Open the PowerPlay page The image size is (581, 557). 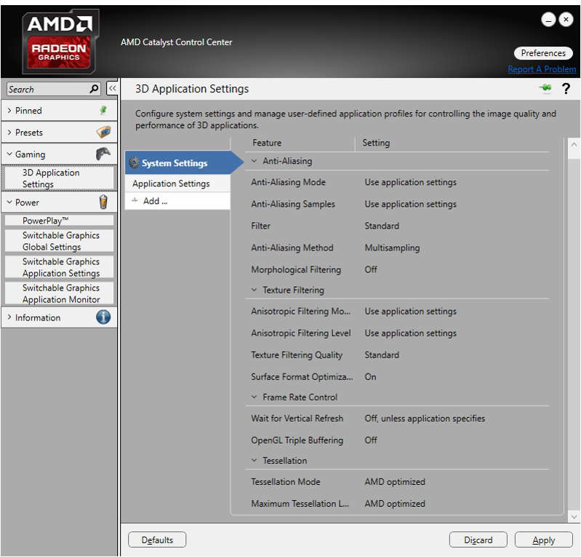tap(60, 221)
